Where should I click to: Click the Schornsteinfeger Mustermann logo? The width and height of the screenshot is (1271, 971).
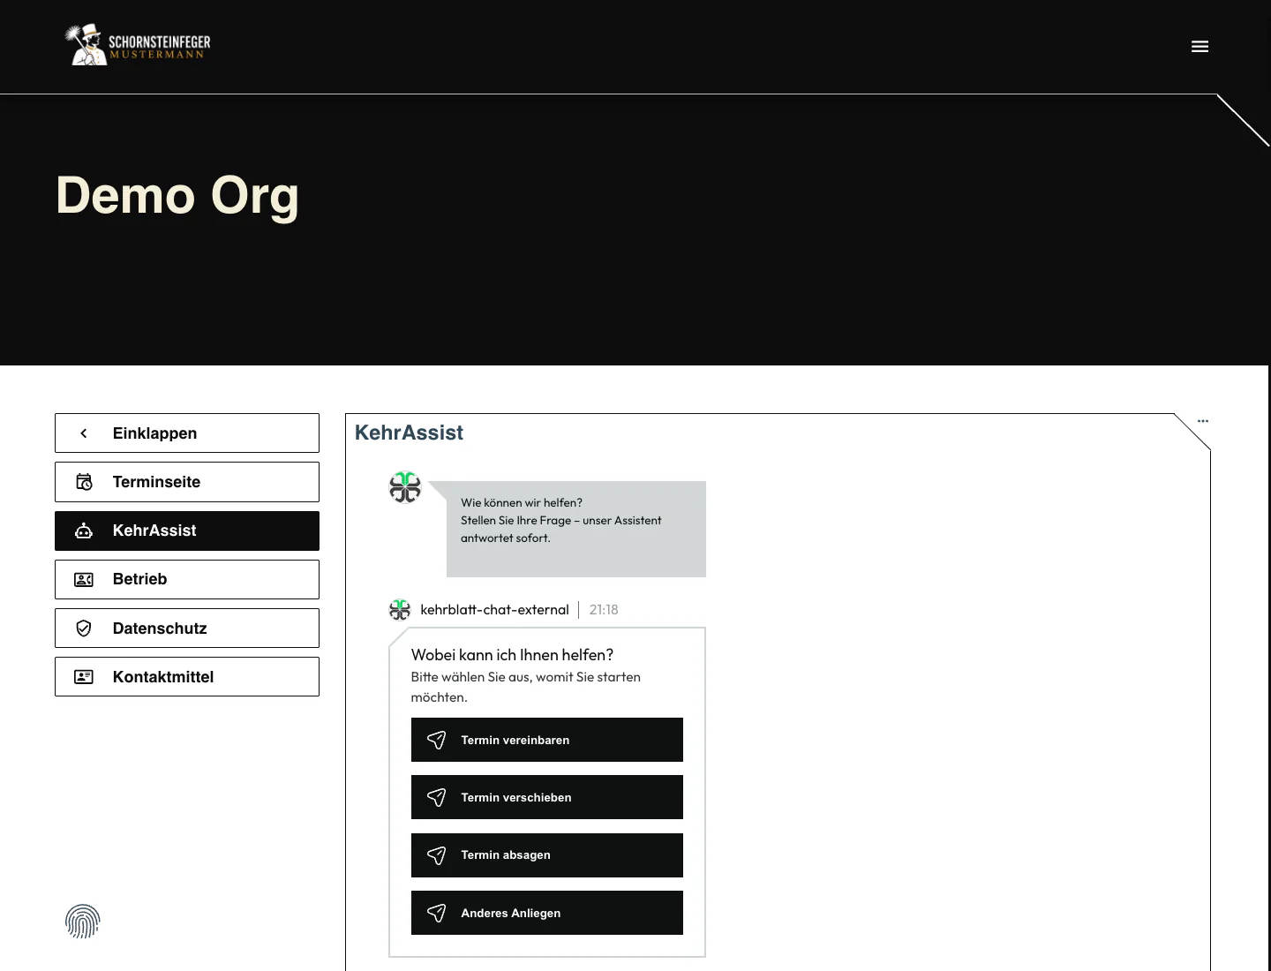138,45
